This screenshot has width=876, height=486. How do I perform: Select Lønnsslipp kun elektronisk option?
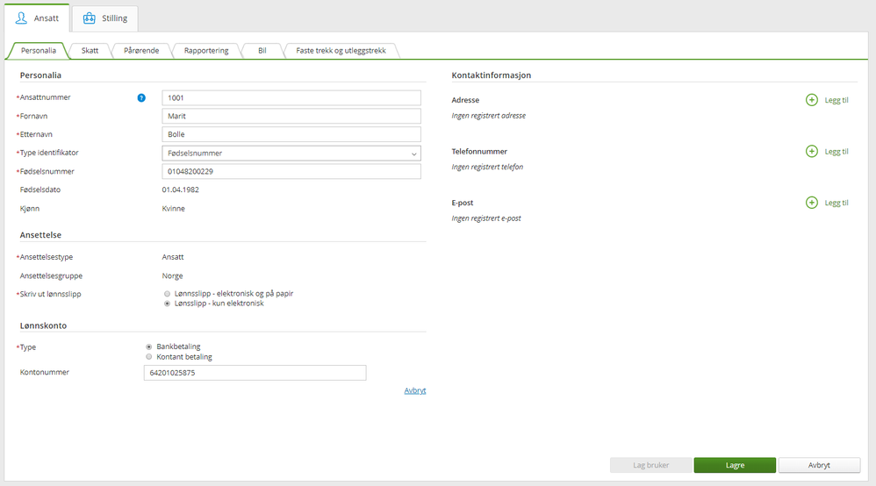[x=167, y=304]
